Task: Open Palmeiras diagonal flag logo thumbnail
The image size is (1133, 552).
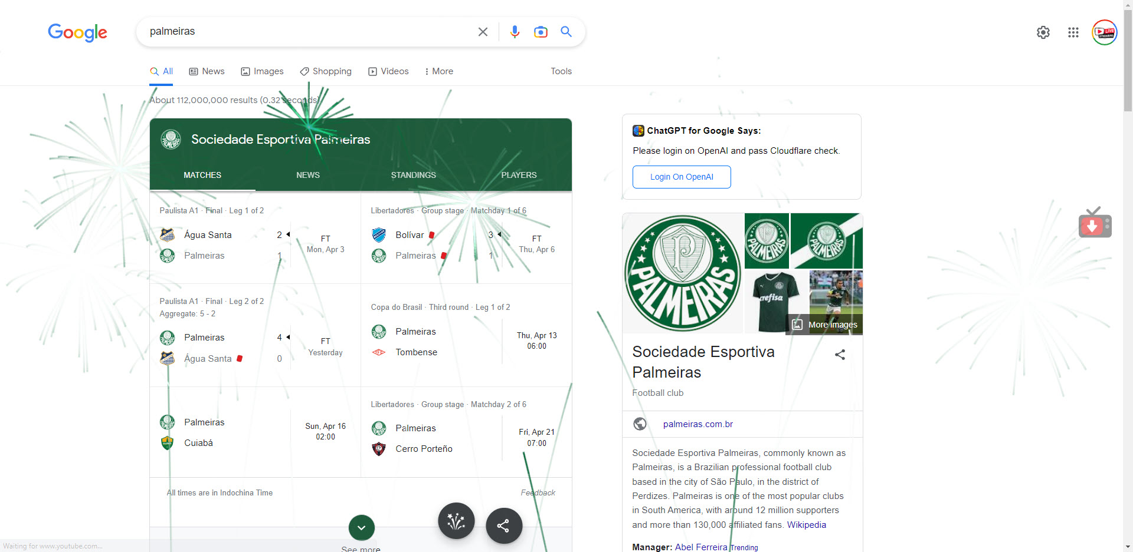Action: click(827, 241)
